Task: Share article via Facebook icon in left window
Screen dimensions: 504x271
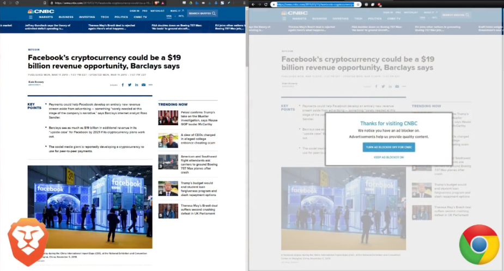Action: click(123, 85)
